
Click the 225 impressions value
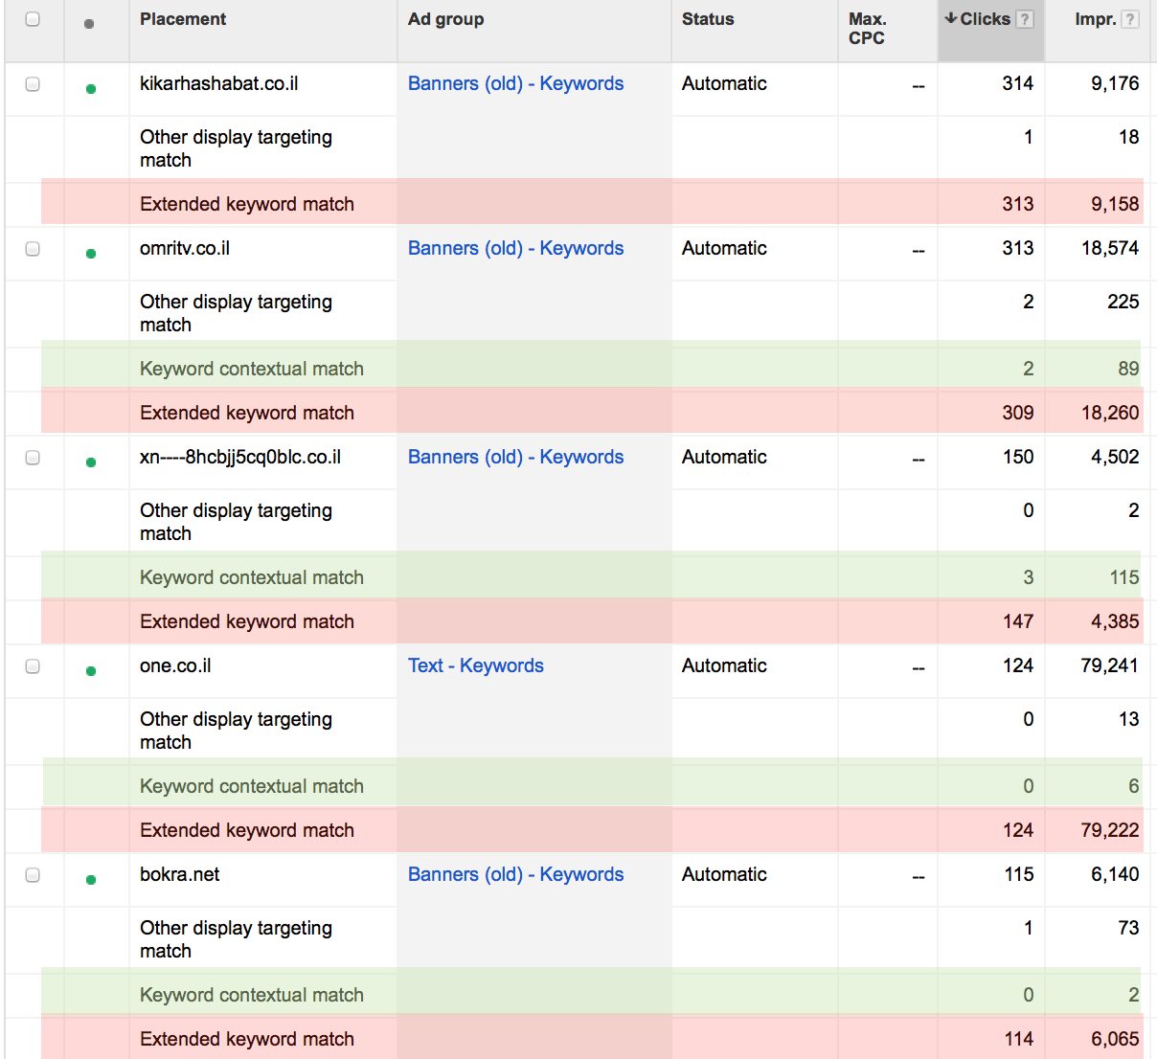point(1123,302)
